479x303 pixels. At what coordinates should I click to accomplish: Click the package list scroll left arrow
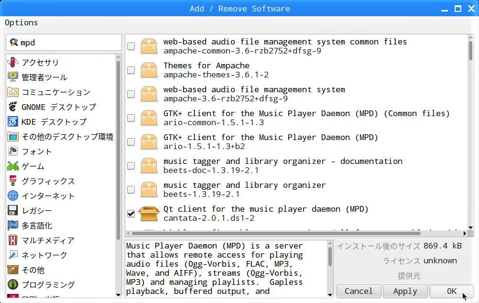pyautogui.click(x=128, y=233)
